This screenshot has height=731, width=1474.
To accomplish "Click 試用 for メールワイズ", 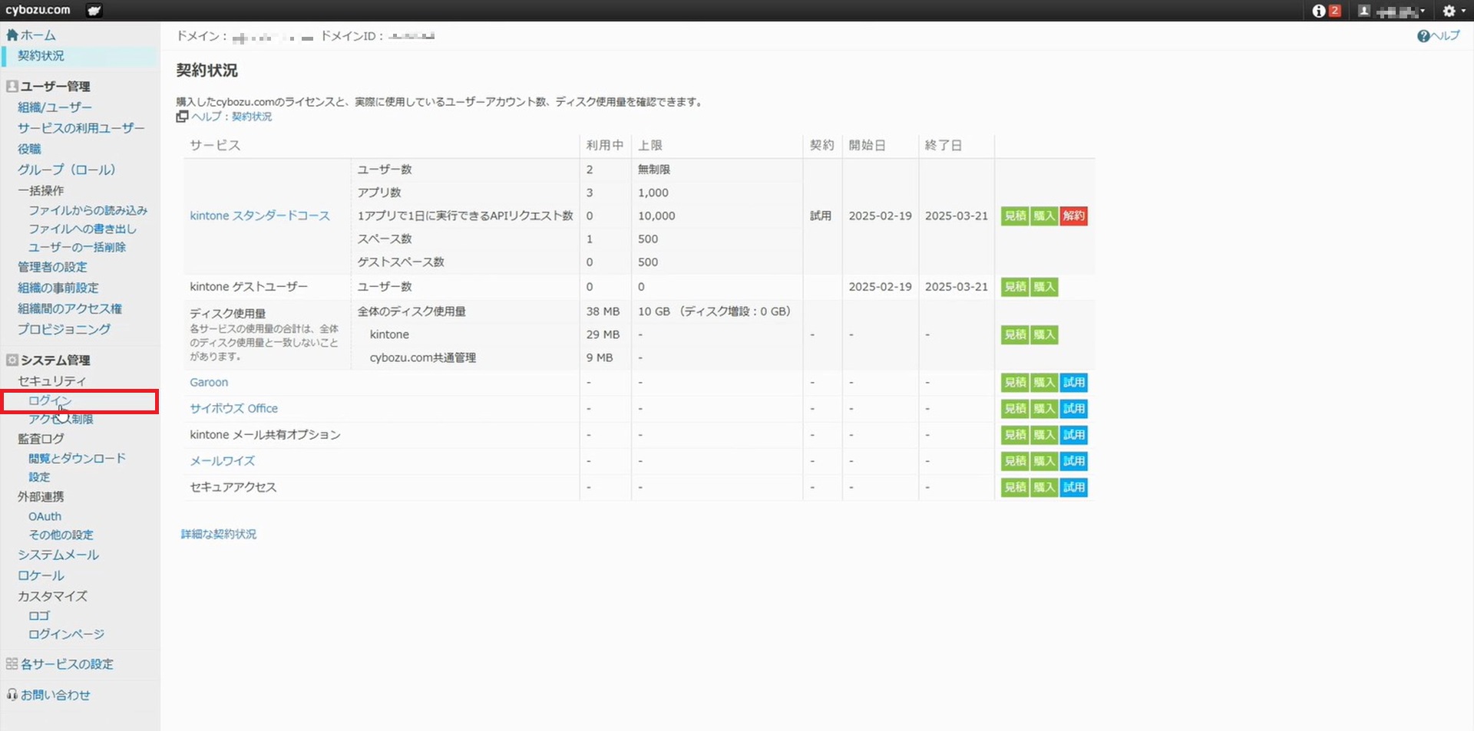I will pyautogui.click(x=1074, y=461).
